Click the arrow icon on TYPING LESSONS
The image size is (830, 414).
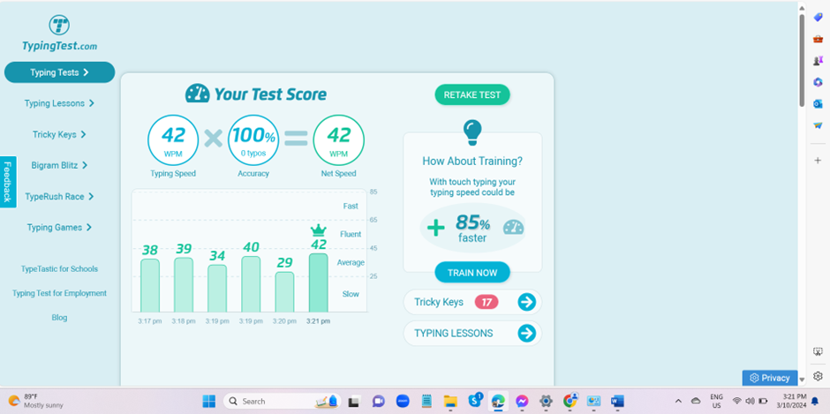[x=526, y=334]
